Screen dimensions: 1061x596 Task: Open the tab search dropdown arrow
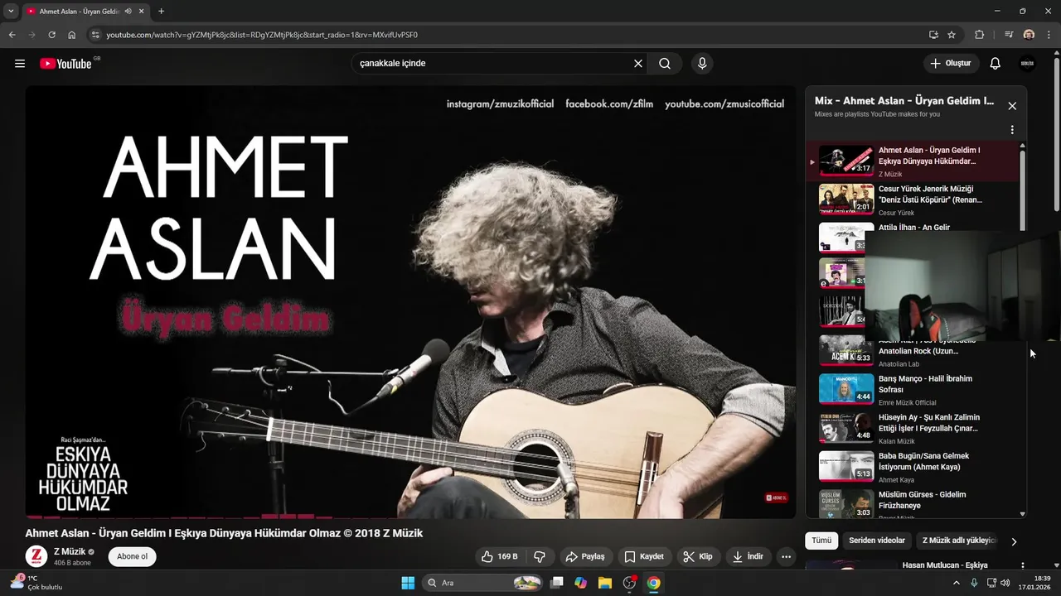pyautogui.click(x=11, y=12)
